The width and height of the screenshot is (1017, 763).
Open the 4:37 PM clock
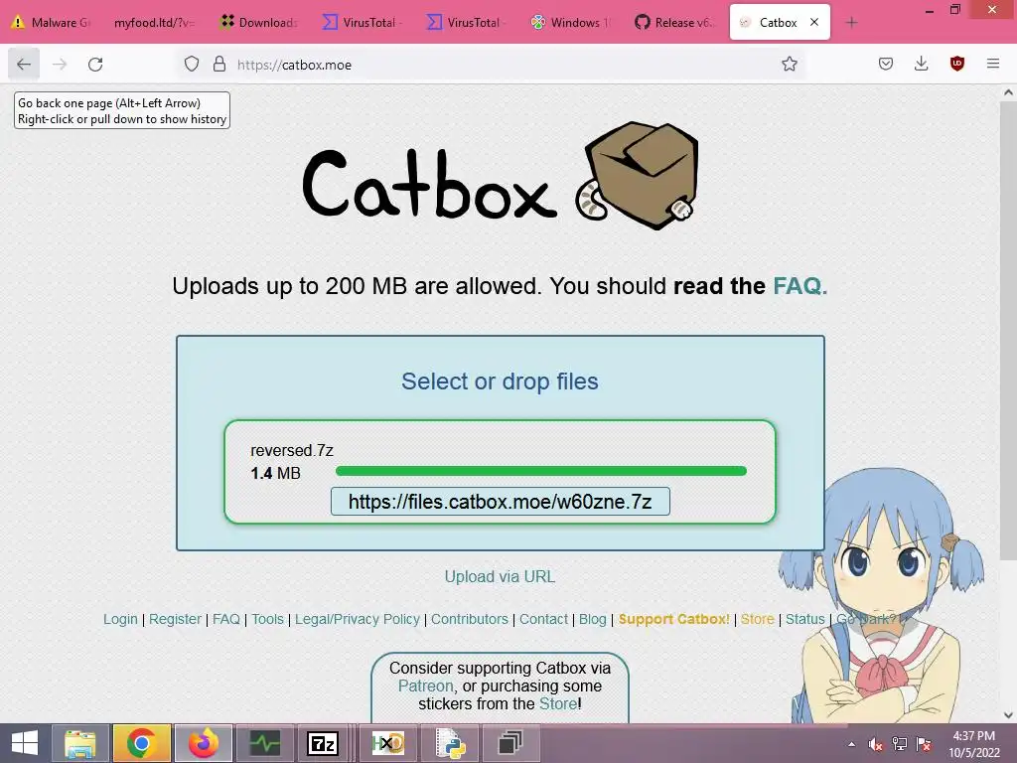(973, 743)
